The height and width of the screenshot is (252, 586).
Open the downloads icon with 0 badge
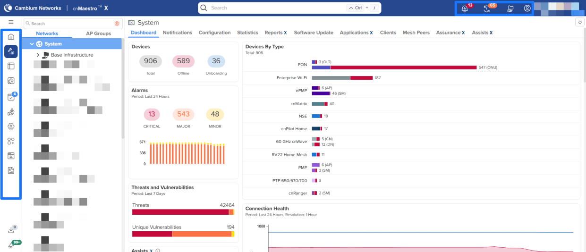point(11,230)
